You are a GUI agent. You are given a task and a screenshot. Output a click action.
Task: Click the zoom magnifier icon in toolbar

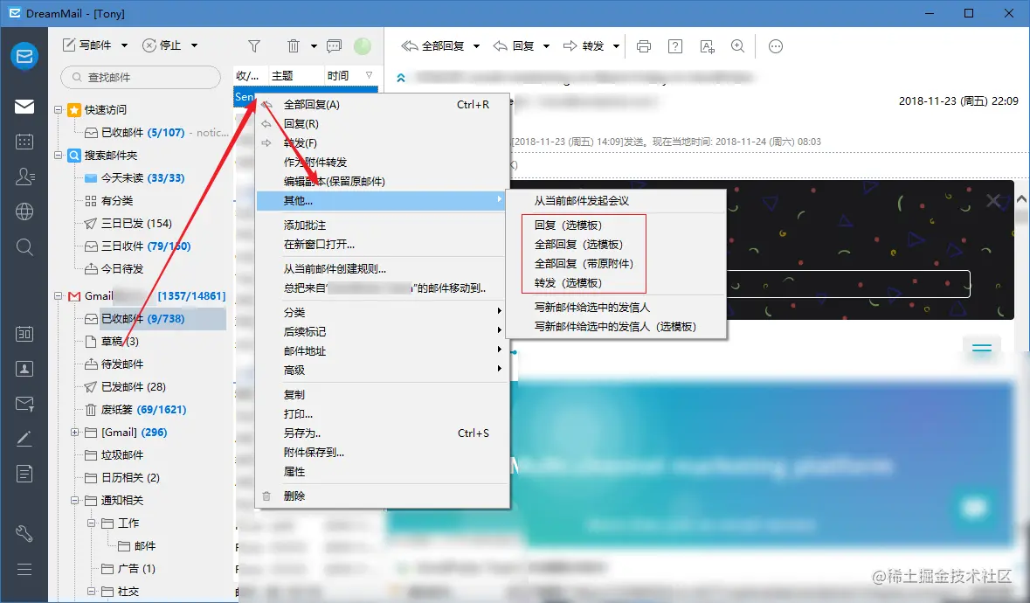(738, 46)
